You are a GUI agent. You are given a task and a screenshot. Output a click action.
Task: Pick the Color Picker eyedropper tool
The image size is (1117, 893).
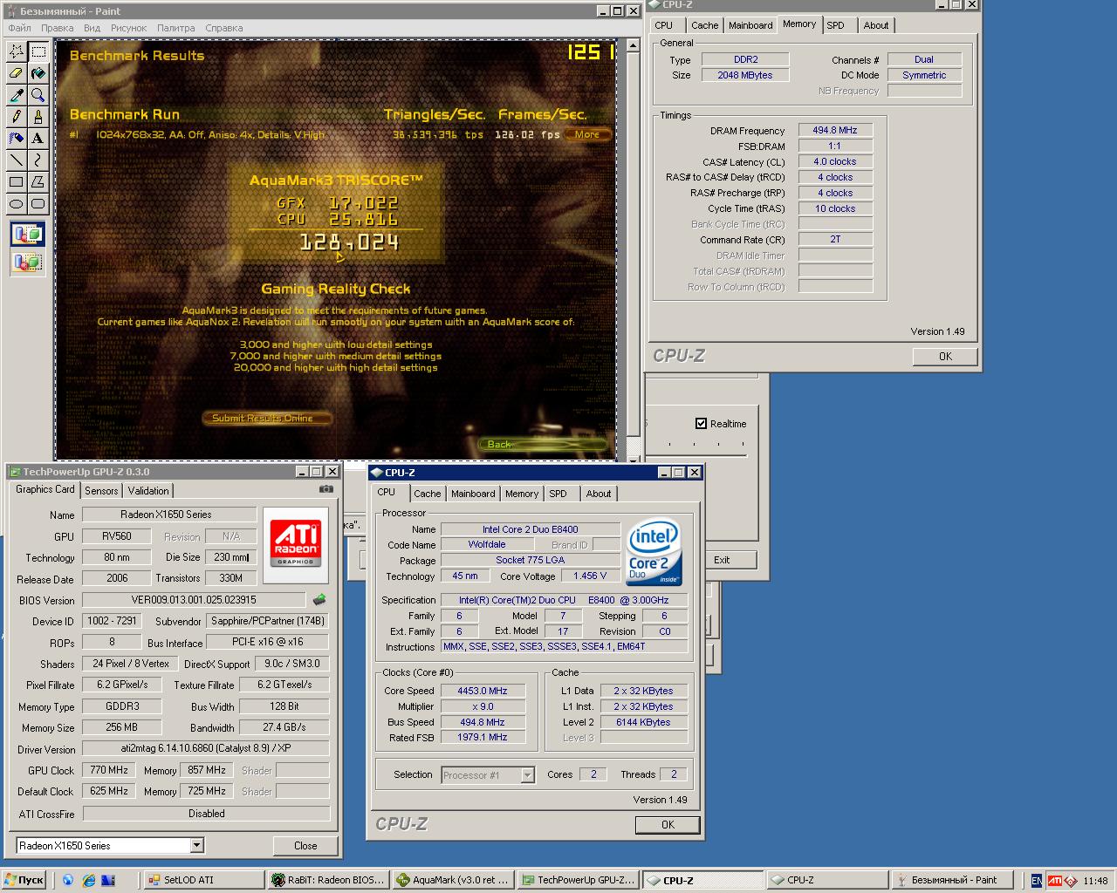17,95
